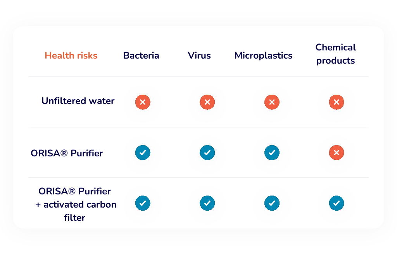
Task: Click the red X for Unfiltered water Microplastics
Action: coord(272,102)
